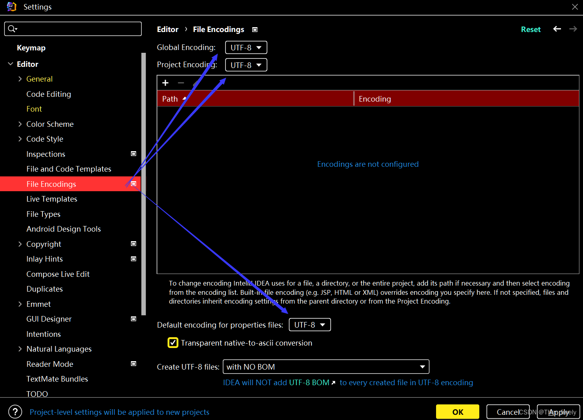Open Live Templates settings page

click(x=52, y=199)
